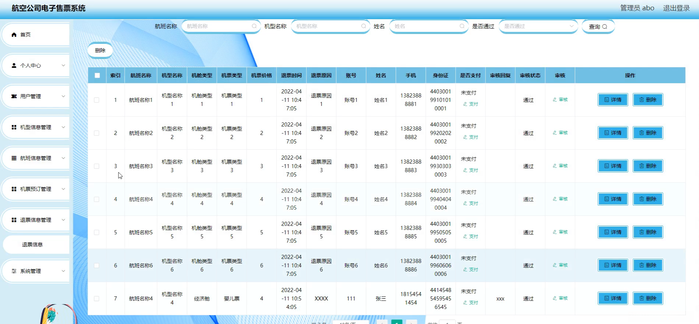Click the 个人中心 person icon
Image resolution: width=699 pixels, height=324 pixels.
pyautogui.click(x=14, y=65)
